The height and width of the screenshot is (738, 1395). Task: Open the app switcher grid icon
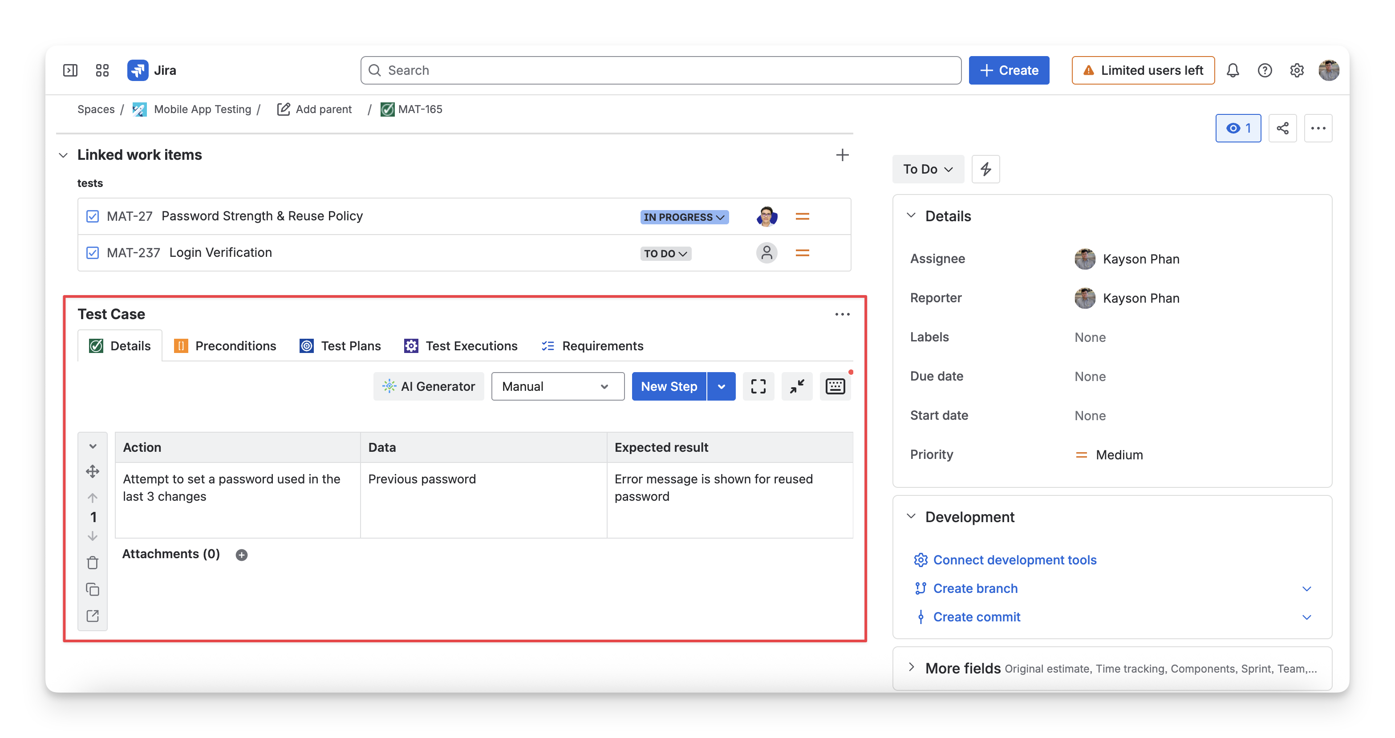pyautogui.click(x=102, y=70)
